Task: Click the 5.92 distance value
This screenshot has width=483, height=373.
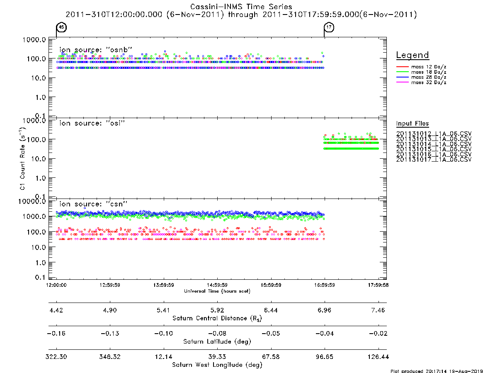Action: [x=217, y=310]
